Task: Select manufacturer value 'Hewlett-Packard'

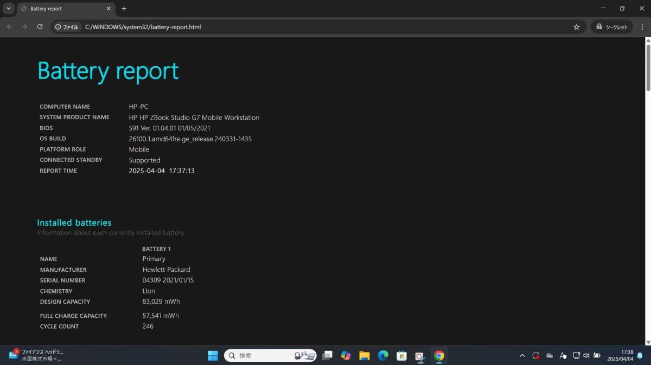Action: 167,270
